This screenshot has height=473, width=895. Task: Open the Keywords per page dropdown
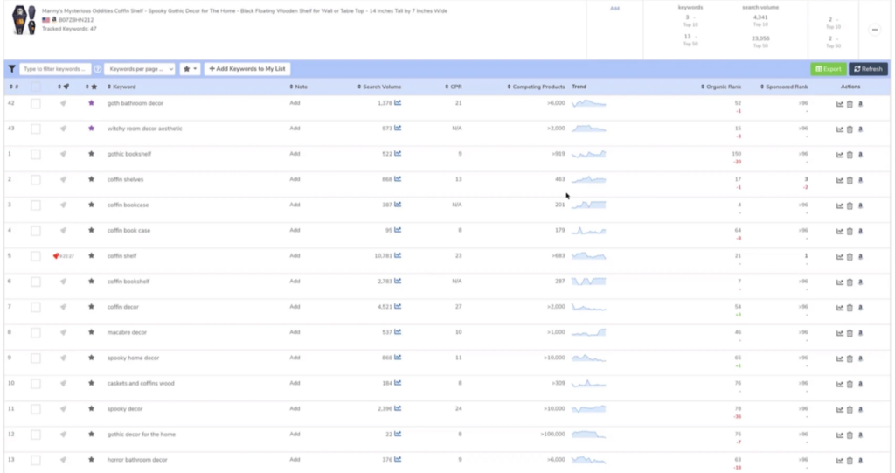pos(140,68)
